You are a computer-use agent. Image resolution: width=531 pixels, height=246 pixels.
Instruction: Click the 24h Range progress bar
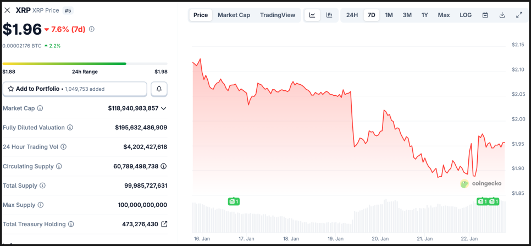tap(85, 64)
